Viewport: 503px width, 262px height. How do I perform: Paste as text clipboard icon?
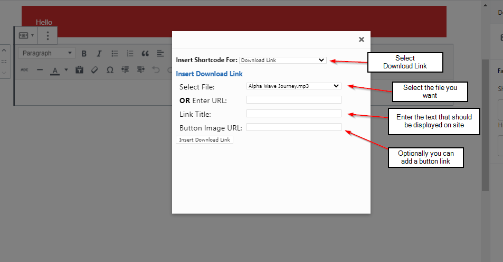click(x=79, y=69)
